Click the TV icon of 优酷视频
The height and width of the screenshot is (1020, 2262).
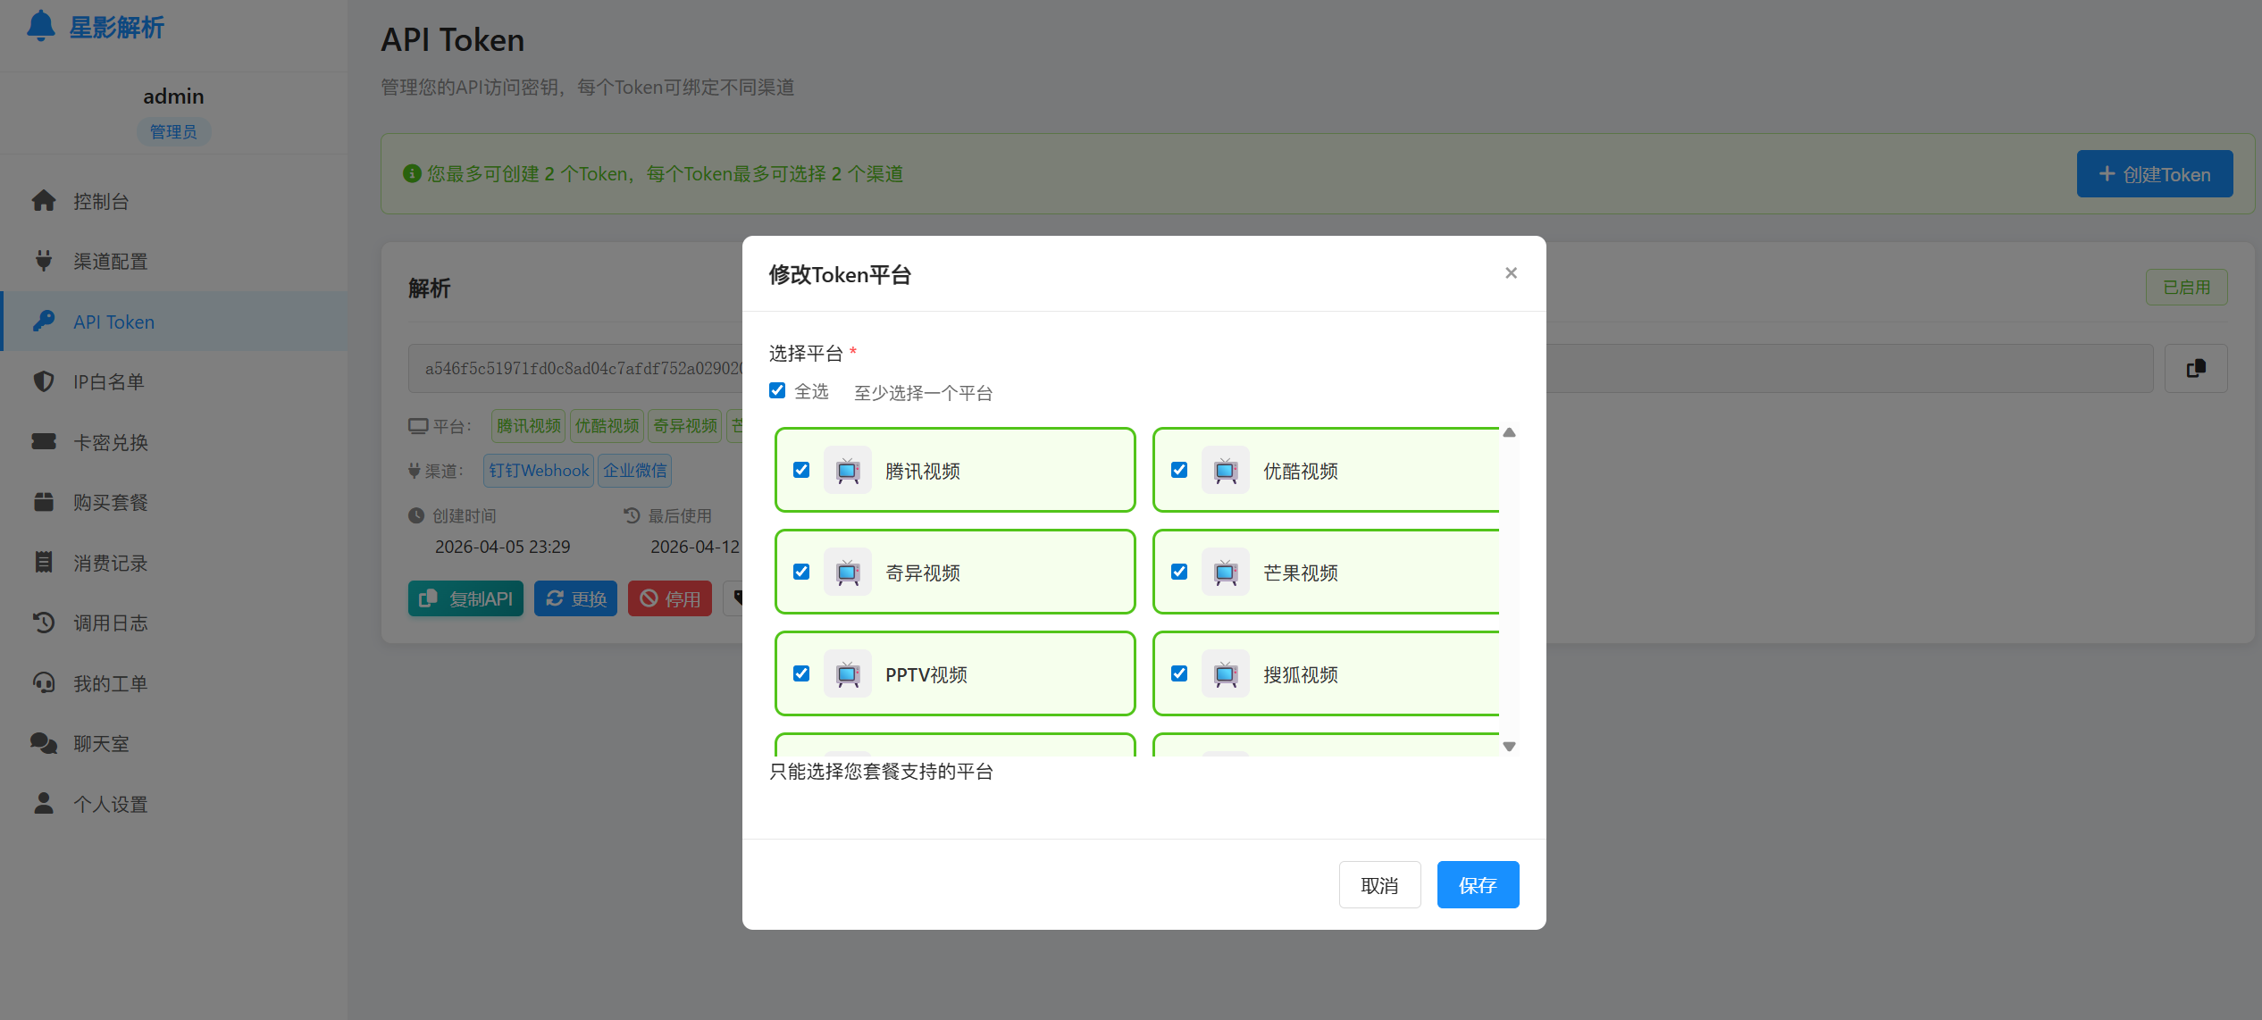pyautogui.click(x=1226, y=470)
